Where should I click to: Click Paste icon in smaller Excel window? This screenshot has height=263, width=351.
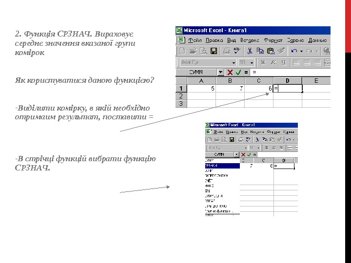tap(272, 140)
